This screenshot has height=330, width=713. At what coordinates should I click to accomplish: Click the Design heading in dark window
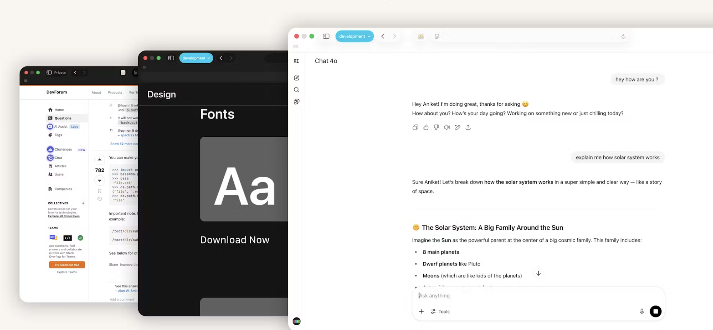(162, 94)
